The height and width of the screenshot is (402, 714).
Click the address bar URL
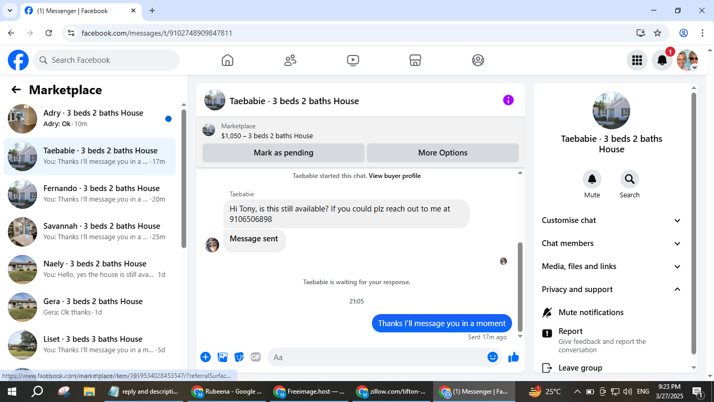point(157,33)
